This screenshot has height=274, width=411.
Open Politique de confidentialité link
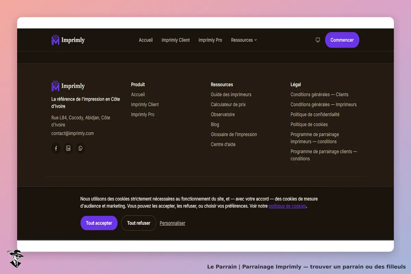point(315,114)
